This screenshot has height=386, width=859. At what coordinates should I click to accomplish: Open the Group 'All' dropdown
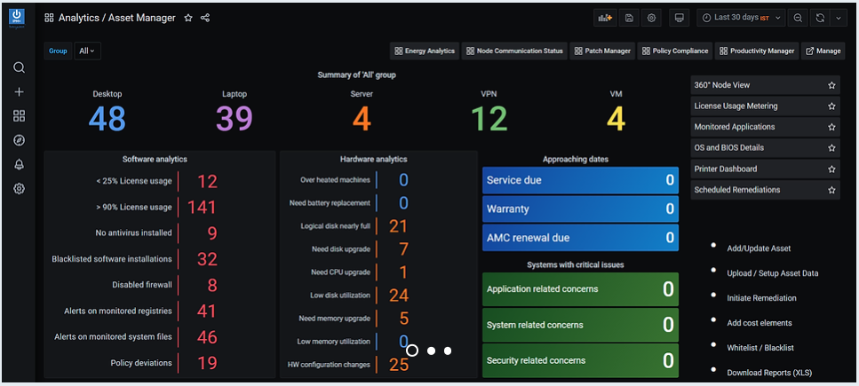click(x=87, y=51)
